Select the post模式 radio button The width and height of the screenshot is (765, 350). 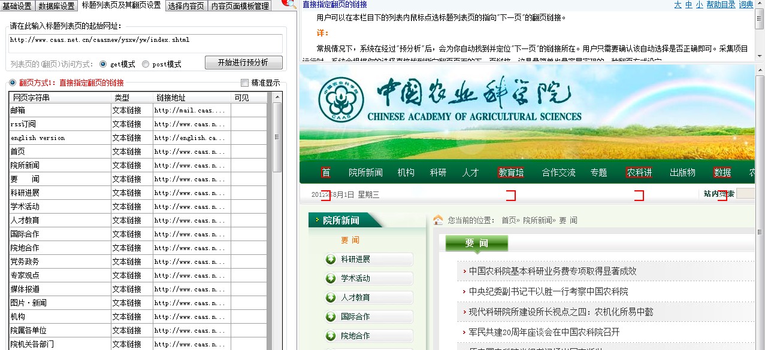point(146,64)
